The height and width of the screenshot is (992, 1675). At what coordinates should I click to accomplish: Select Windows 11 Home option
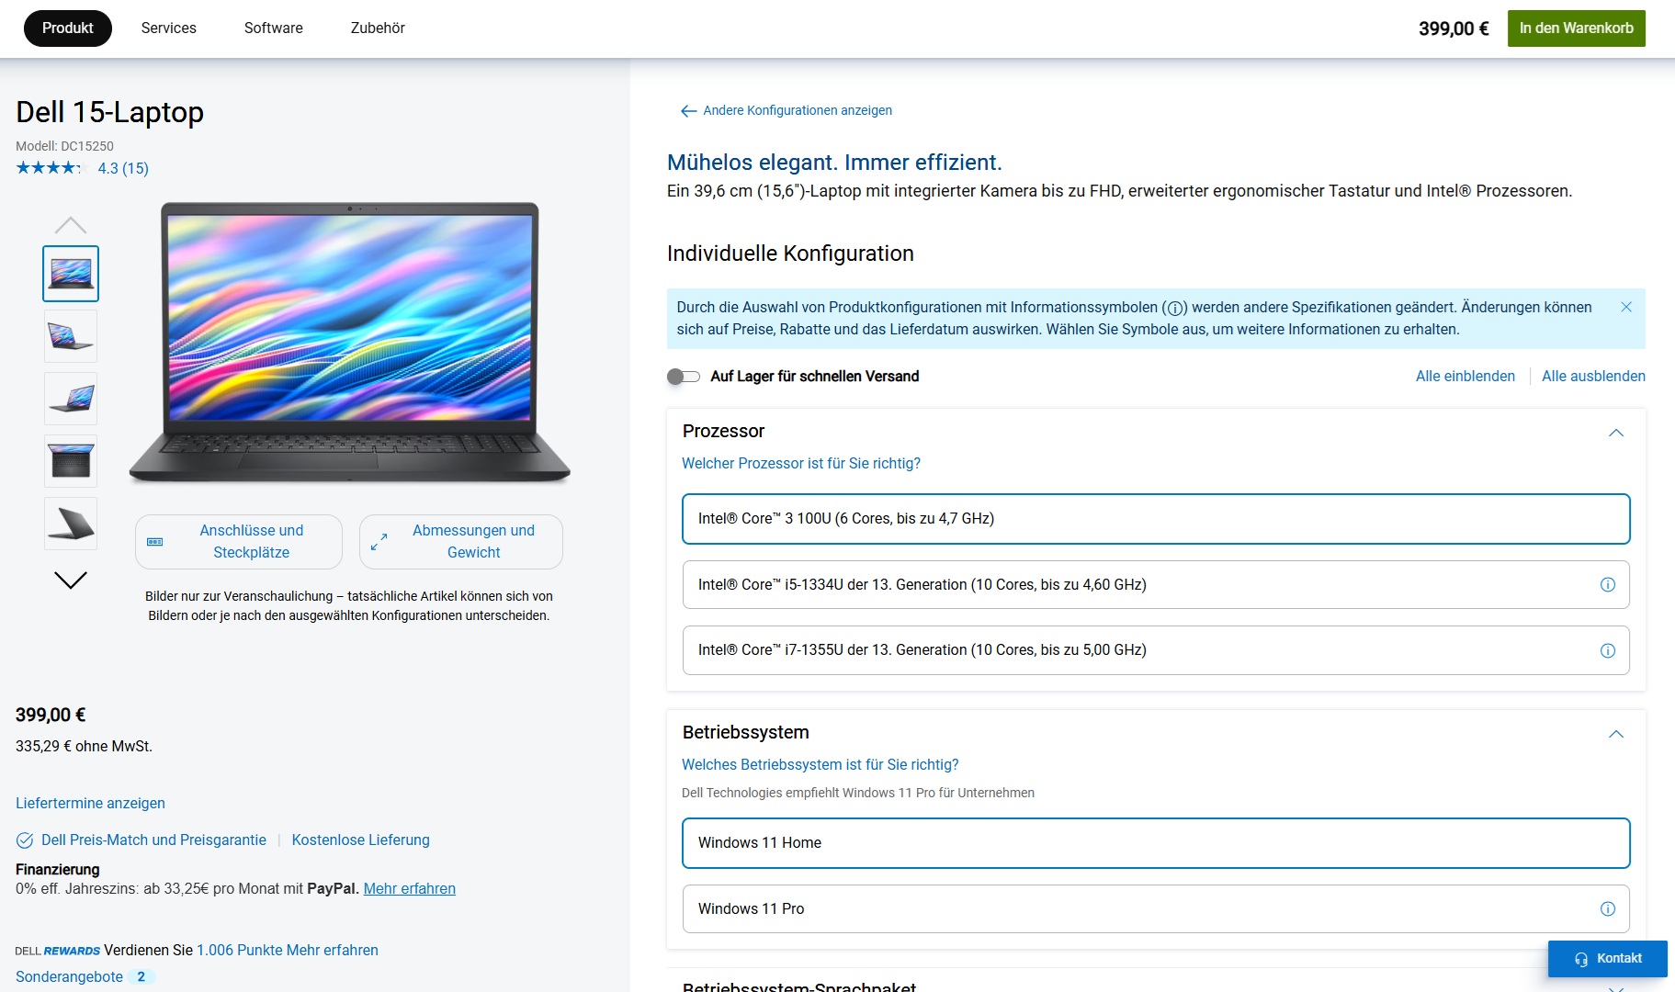1156,843
